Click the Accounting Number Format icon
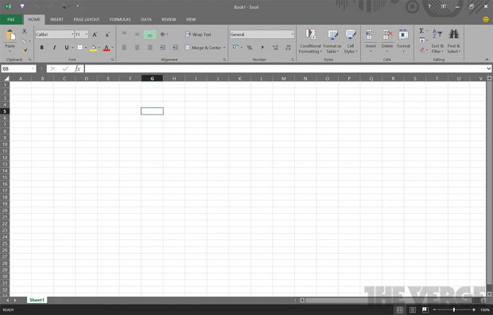493x315 pixels. click(x=235, y=48)
